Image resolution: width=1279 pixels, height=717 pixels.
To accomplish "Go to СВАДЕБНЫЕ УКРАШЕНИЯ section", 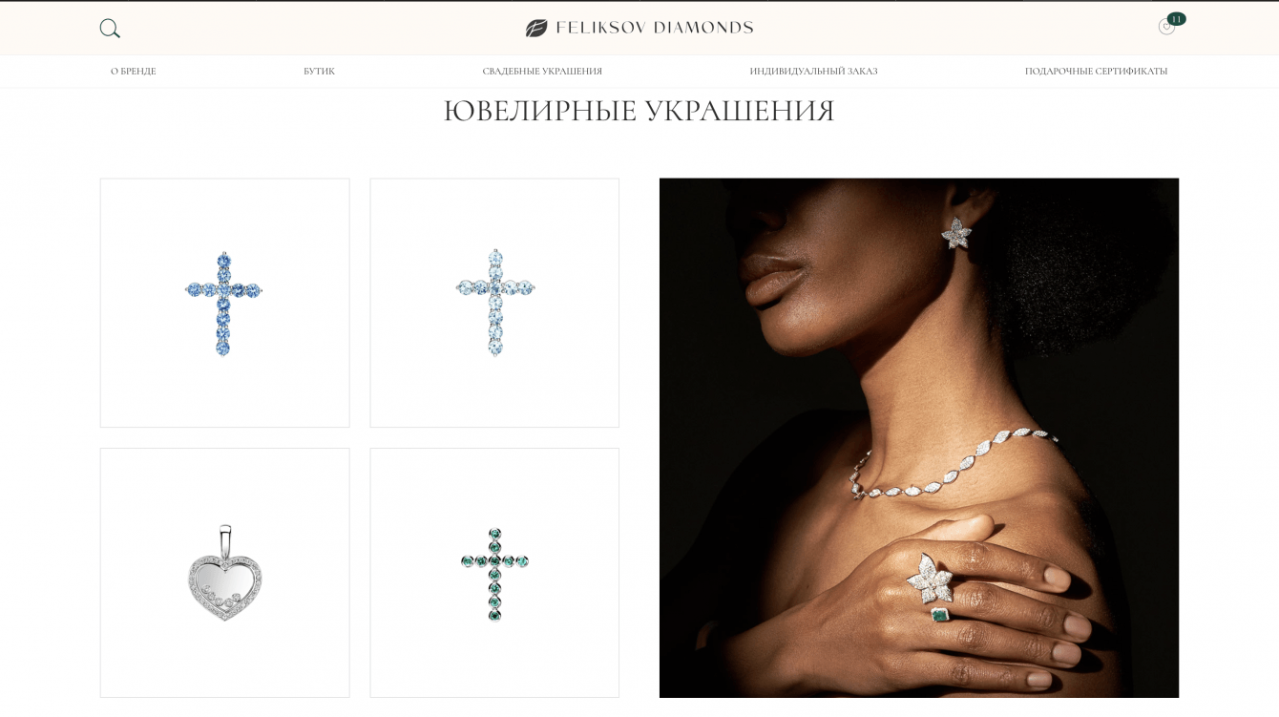I will (542, 72).
